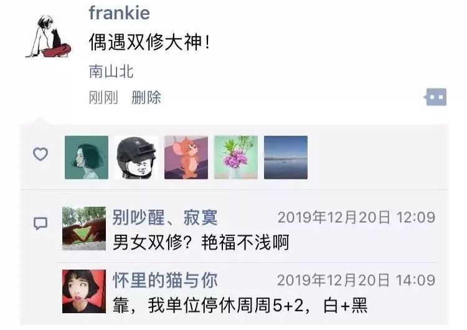Reply to comment 男女双修？艳福不浅啊
Screen dimensions: 467x330
tap(201, 242)
